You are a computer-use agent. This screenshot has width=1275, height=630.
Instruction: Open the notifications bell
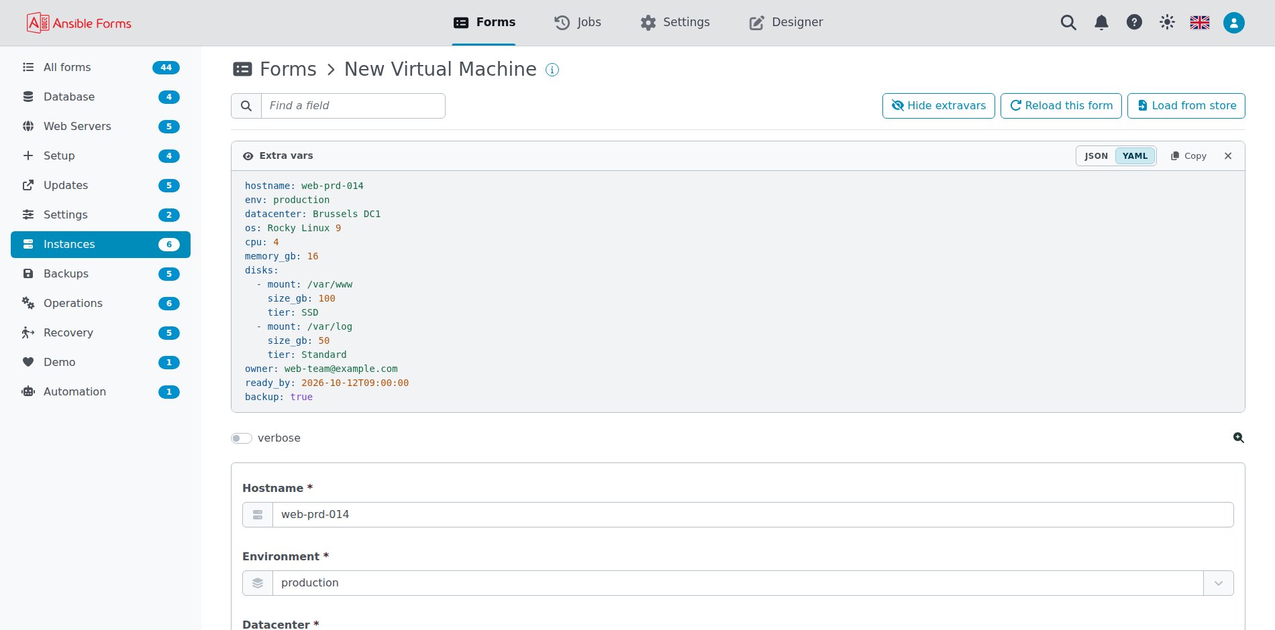point(1101,23)
